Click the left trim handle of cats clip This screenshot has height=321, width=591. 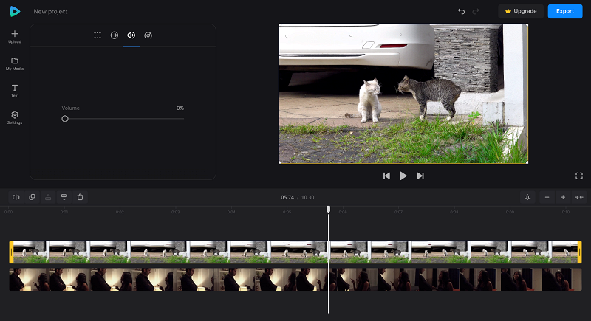11,252
